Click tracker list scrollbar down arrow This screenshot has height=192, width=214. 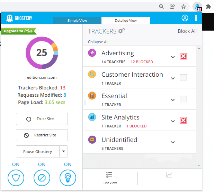pyautogui.click(x=199, y=165)
